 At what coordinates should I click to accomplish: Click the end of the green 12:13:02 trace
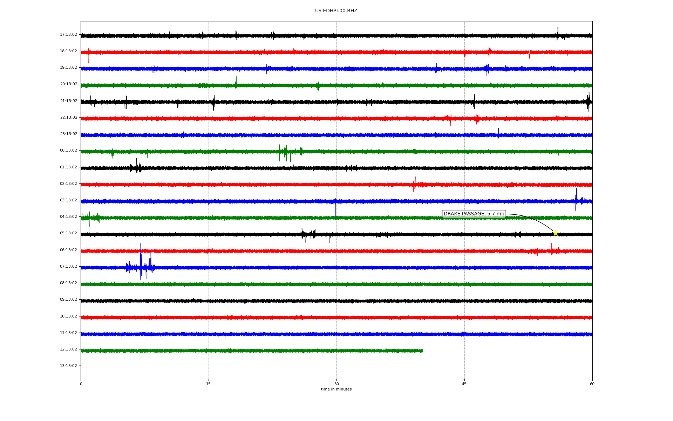click(x=422, y=351)
